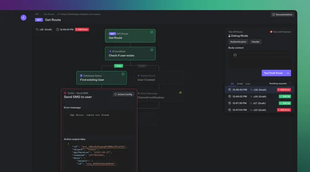Expand the Test Draft Route dropdown arrow

tap(288, 73)
